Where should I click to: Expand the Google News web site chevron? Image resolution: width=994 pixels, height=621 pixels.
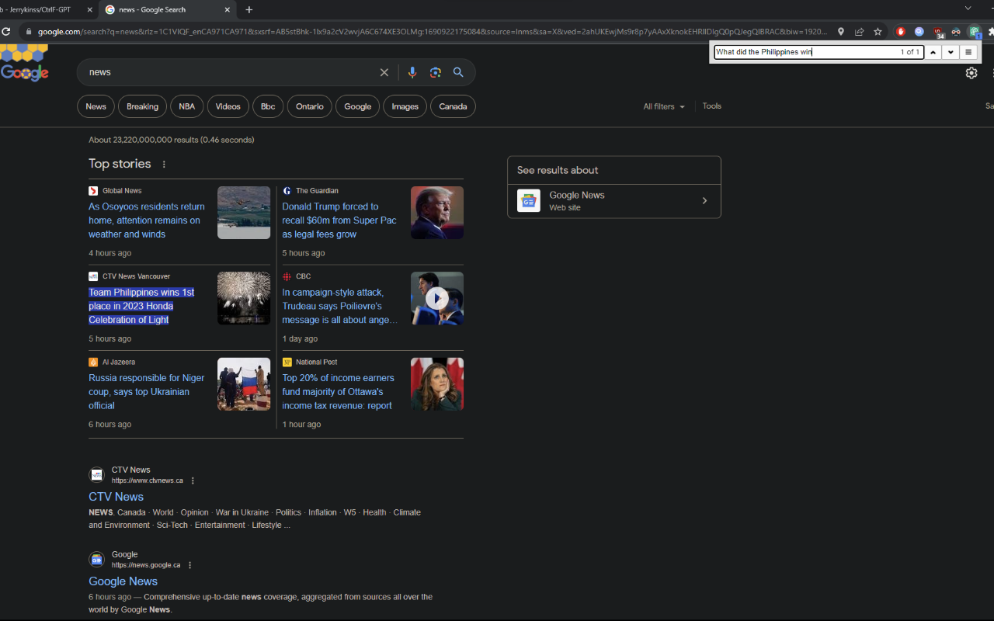click(x=704, y=201)
